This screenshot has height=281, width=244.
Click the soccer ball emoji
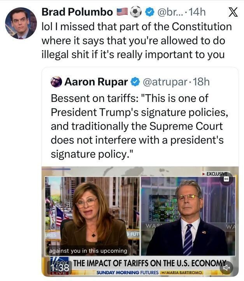(x=136, y=12)
